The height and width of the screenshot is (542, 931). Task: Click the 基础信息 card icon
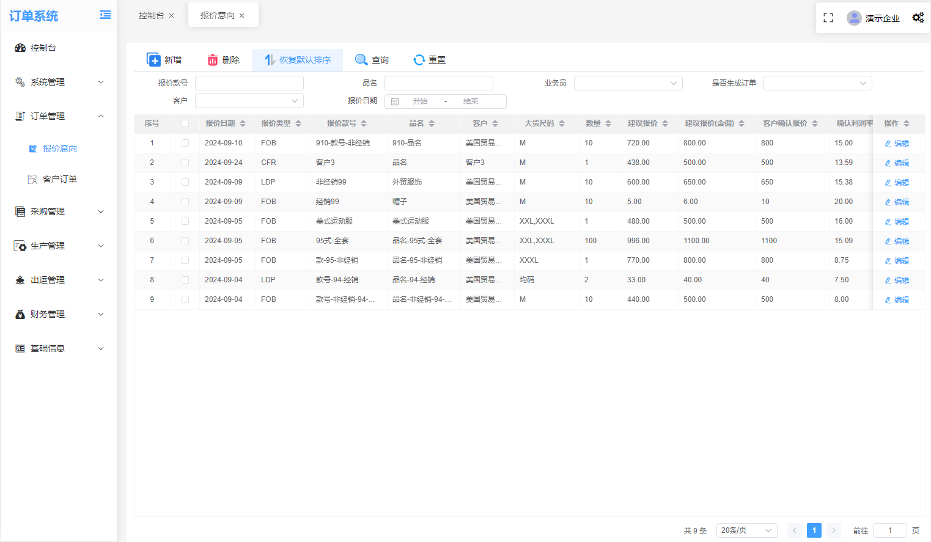[20, 348]
